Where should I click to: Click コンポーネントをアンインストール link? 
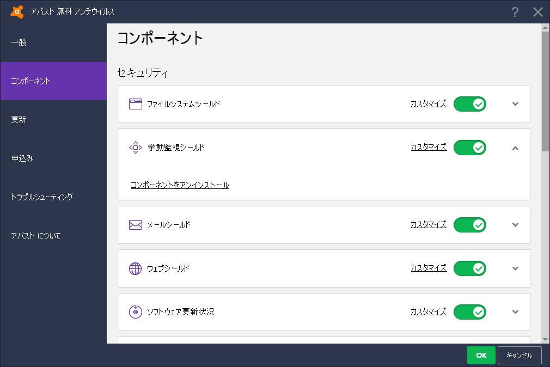tap(180, 185)
